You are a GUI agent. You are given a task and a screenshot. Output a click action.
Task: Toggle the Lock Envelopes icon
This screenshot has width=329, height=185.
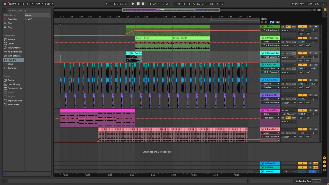pyautogui.click(x=278, y=22)
